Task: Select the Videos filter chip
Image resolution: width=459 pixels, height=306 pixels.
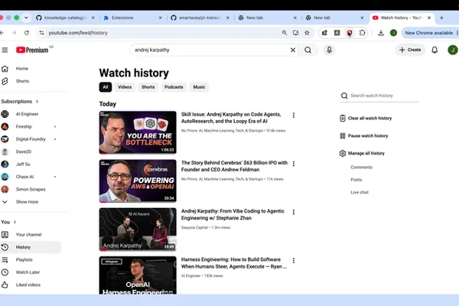Action: click(x=125, y=87)
